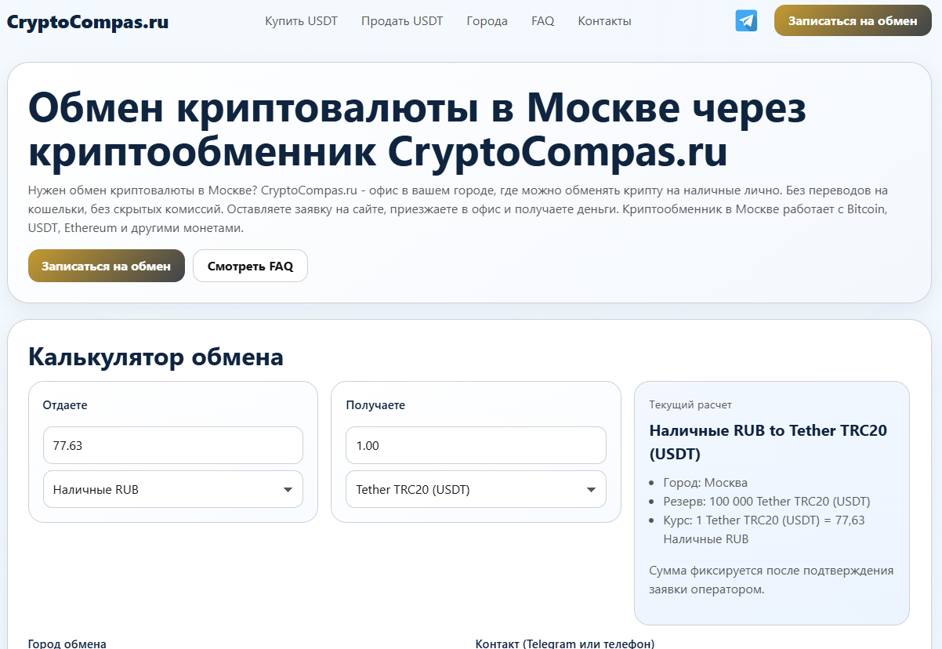The image size is (942, 649).
Task: Click the header Записаться на обмен button
Action: coord(853,20)
